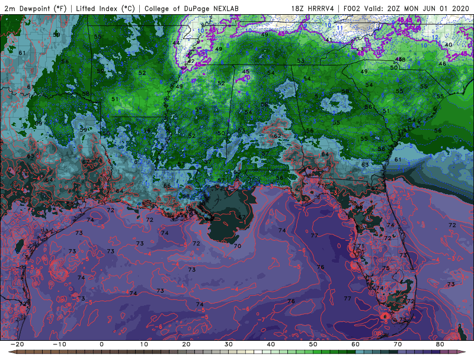Click the "F002 Valid: 20Z MON JUN 01 2020" text
Viewport: 474px width, 355px height.
[x=406, y=8]
